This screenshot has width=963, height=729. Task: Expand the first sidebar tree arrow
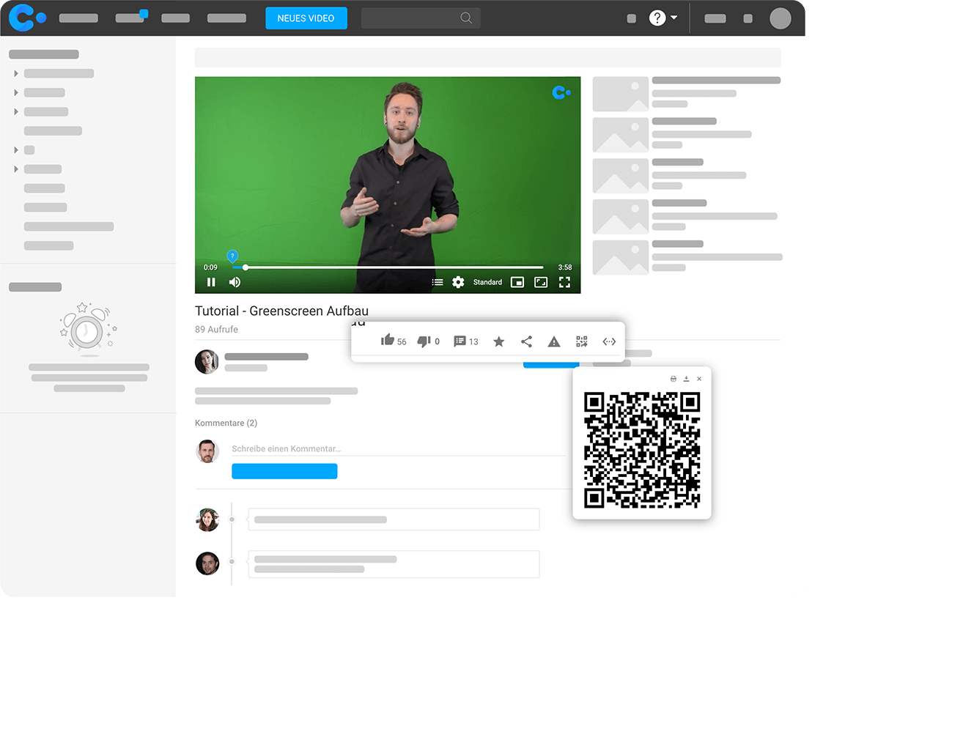point(16,73)
